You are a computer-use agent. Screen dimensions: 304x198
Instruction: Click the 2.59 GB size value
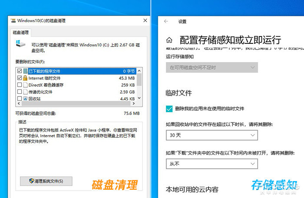pyautogui.click(x=127, y=92)
